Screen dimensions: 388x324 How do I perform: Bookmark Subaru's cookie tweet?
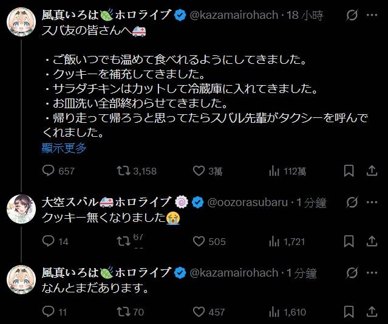point(349,241)
